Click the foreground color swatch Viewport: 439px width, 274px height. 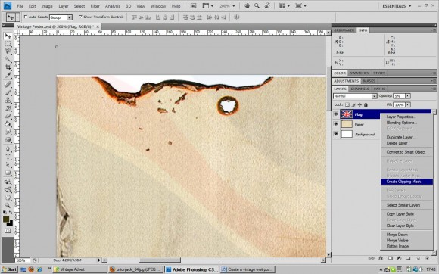[x=6, y=220]
